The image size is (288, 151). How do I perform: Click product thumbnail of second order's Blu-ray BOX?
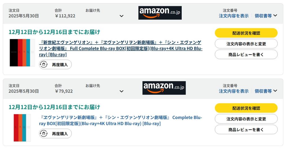pos(22,127)
